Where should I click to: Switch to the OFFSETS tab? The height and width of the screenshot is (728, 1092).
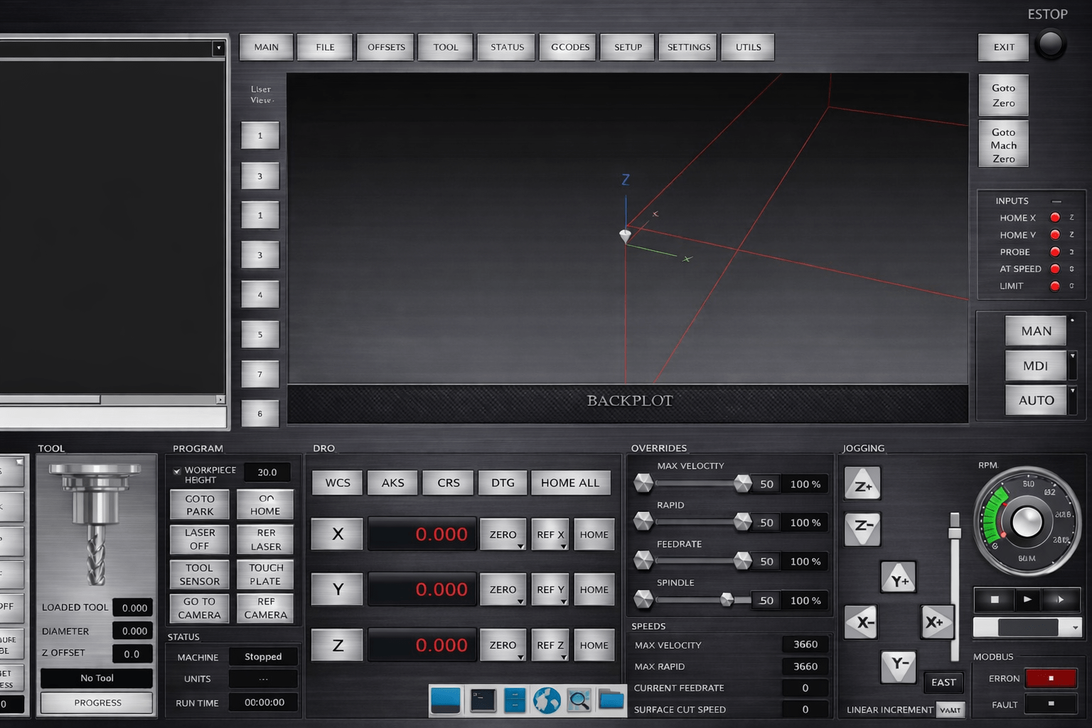pos(386,48)
